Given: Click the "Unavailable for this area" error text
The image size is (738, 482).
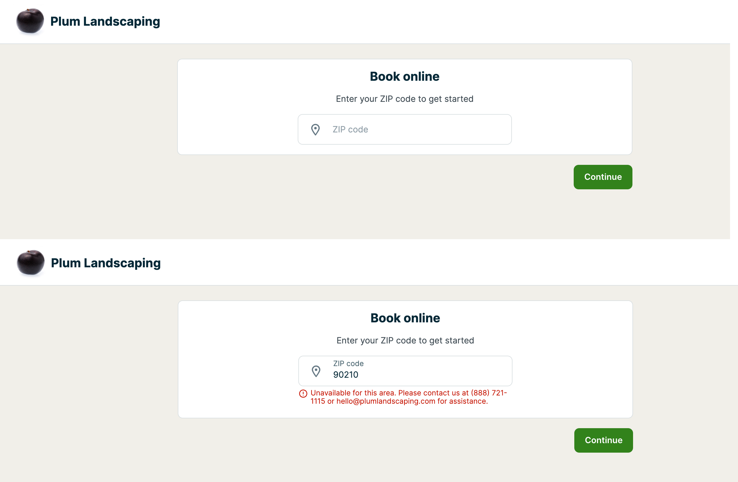Looking at the screenshot, I should point(353,393).
